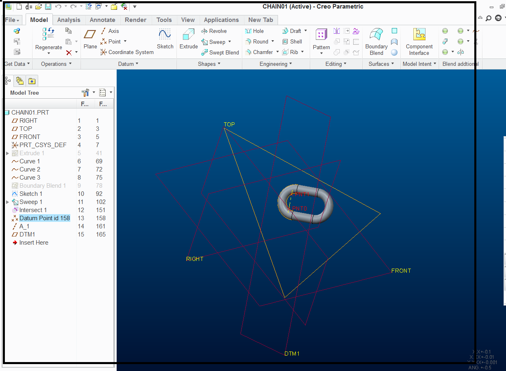The image size is (506, 371).
Task: Click the Model Tree settings hammer icon
Action: (85, 93)
